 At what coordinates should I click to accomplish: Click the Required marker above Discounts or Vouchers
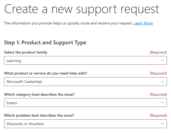(158, 115)
